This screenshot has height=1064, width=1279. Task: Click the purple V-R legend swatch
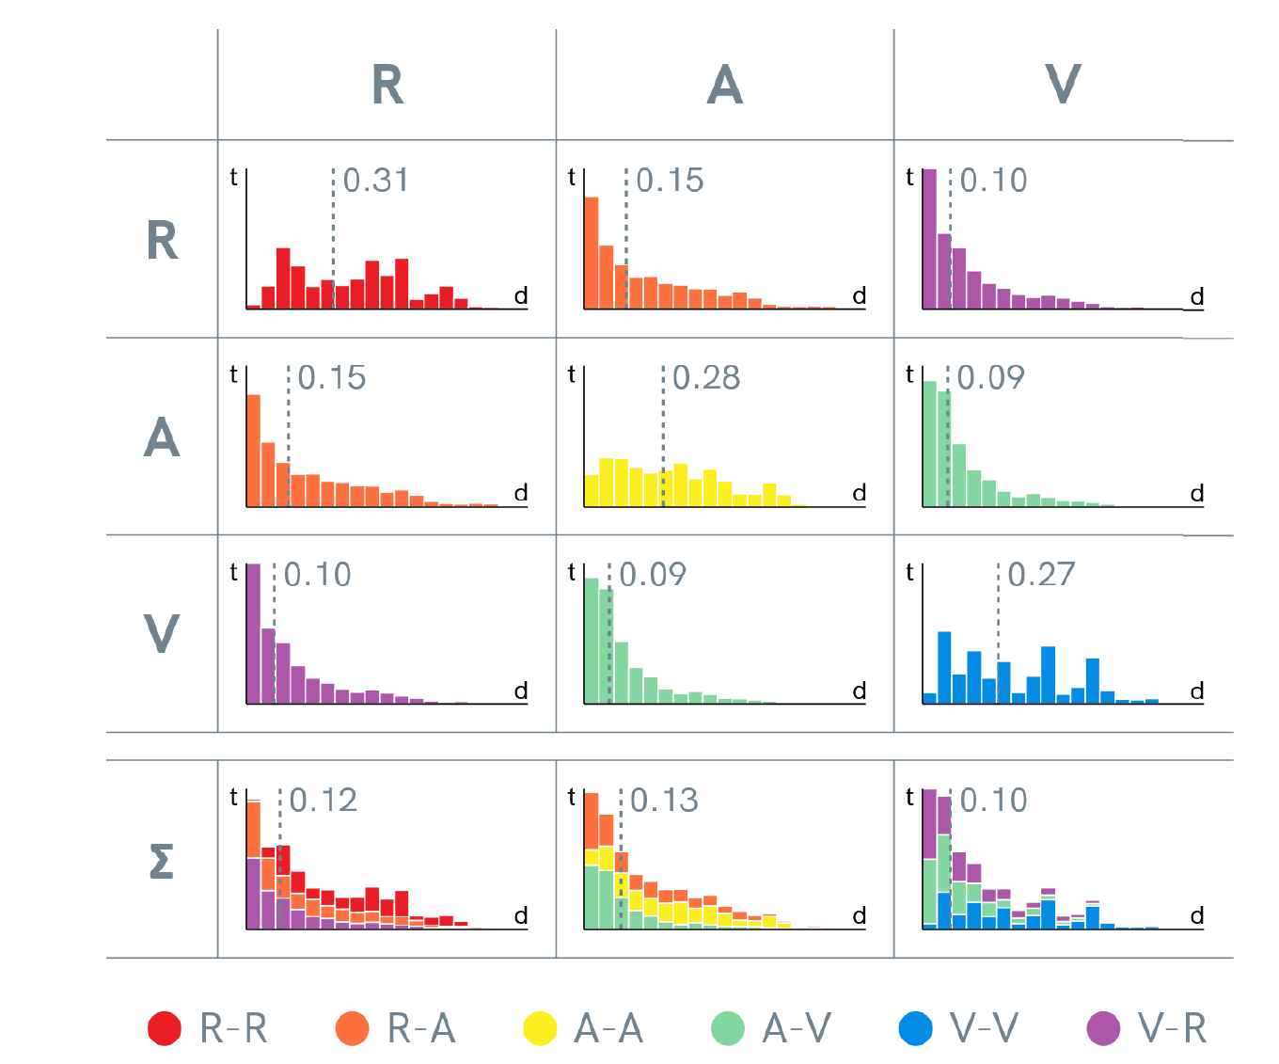coord(1103,1028)
